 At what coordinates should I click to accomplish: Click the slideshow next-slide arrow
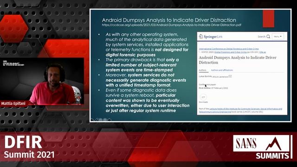pyautogui.click(x=110, y=120)
